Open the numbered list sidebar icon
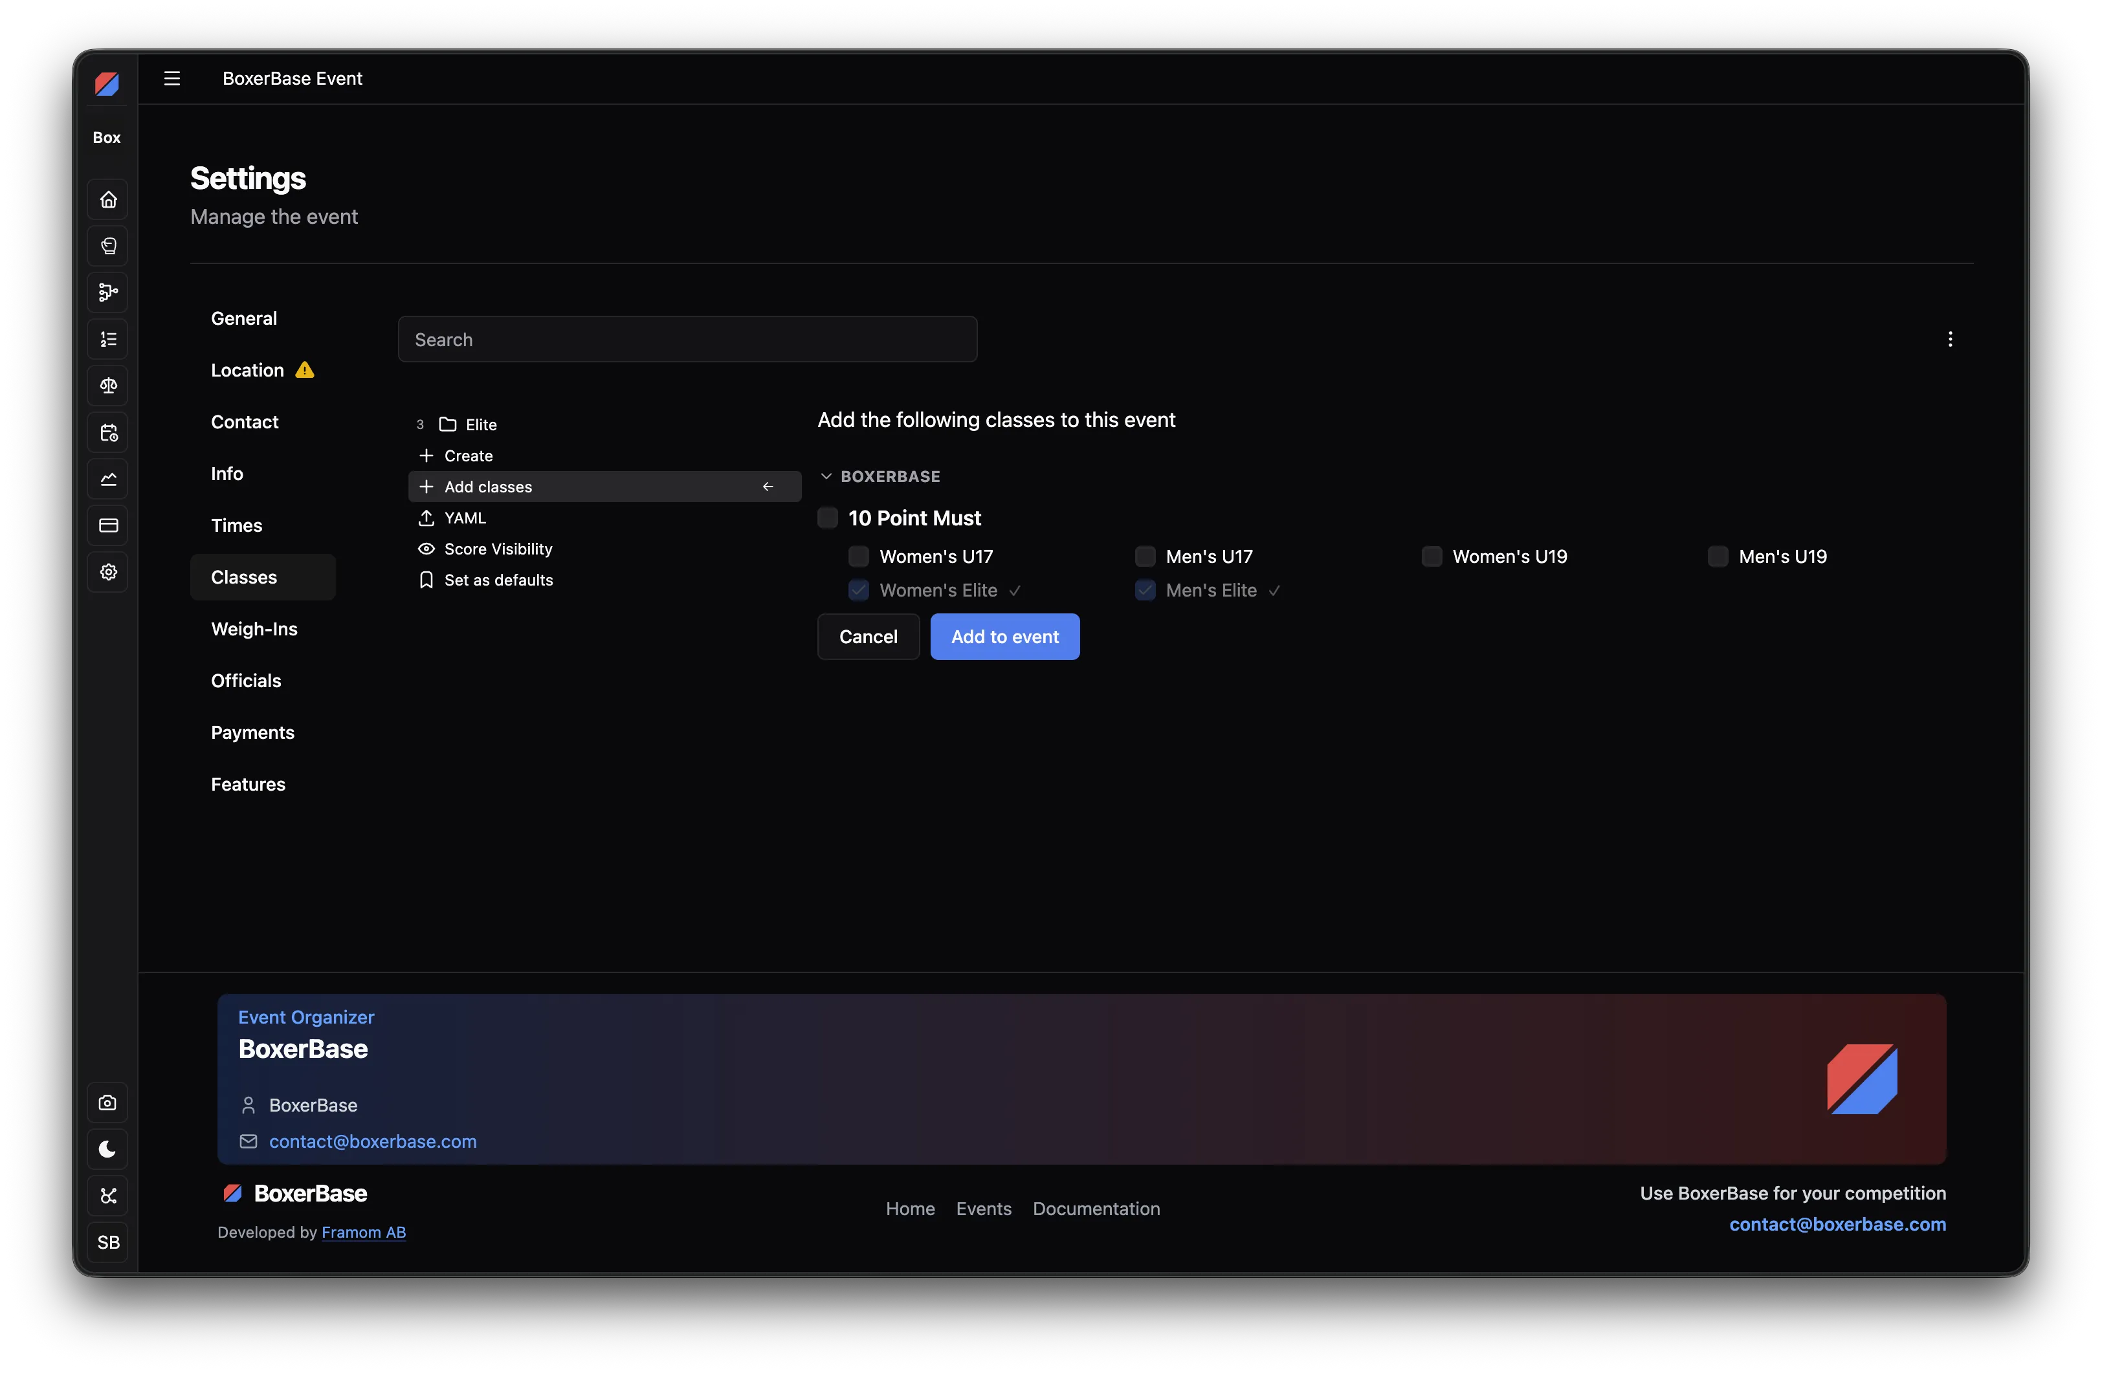The height and width of the screenshot is (1373, 2102). [x=109, y=339]
